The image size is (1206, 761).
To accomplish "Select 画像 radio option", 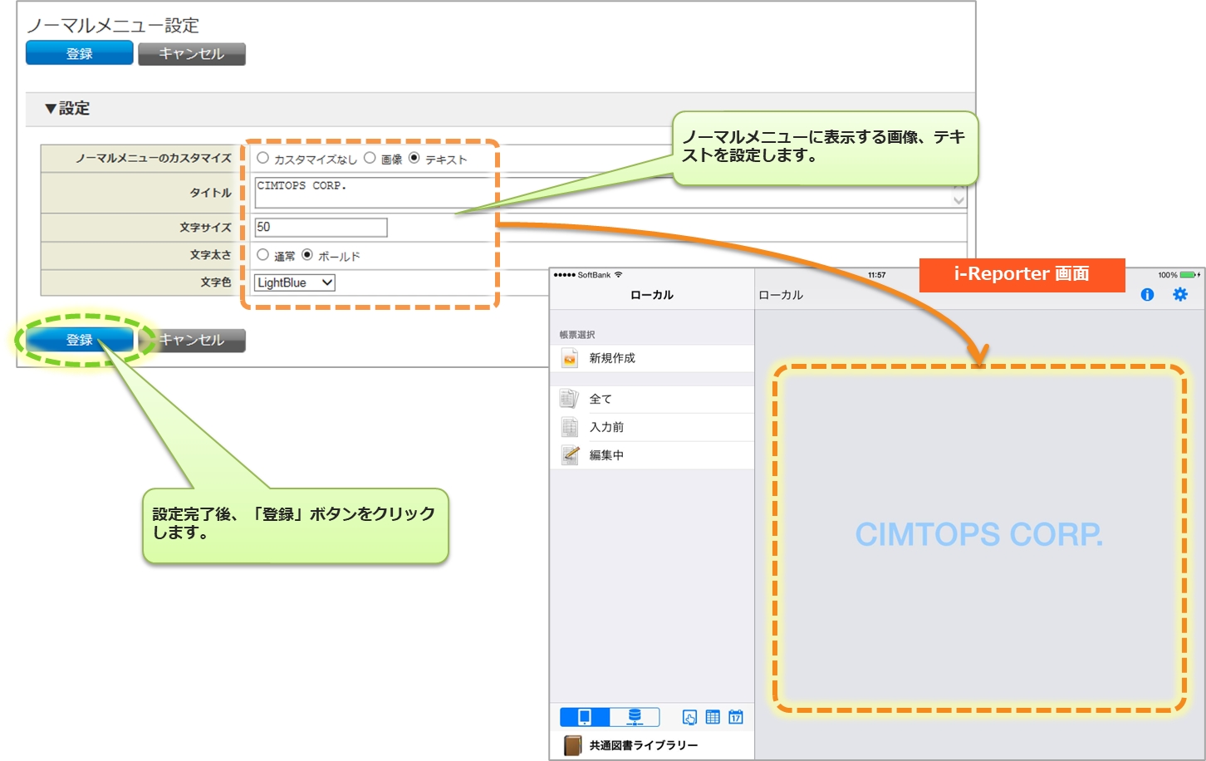I will tap(370, 158).
